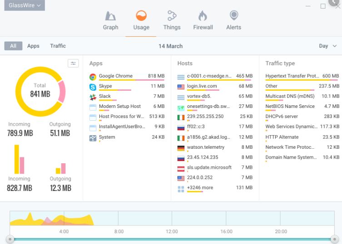Select the All filter tab
This screenshot has width=342, height=244.
(13, 46)
